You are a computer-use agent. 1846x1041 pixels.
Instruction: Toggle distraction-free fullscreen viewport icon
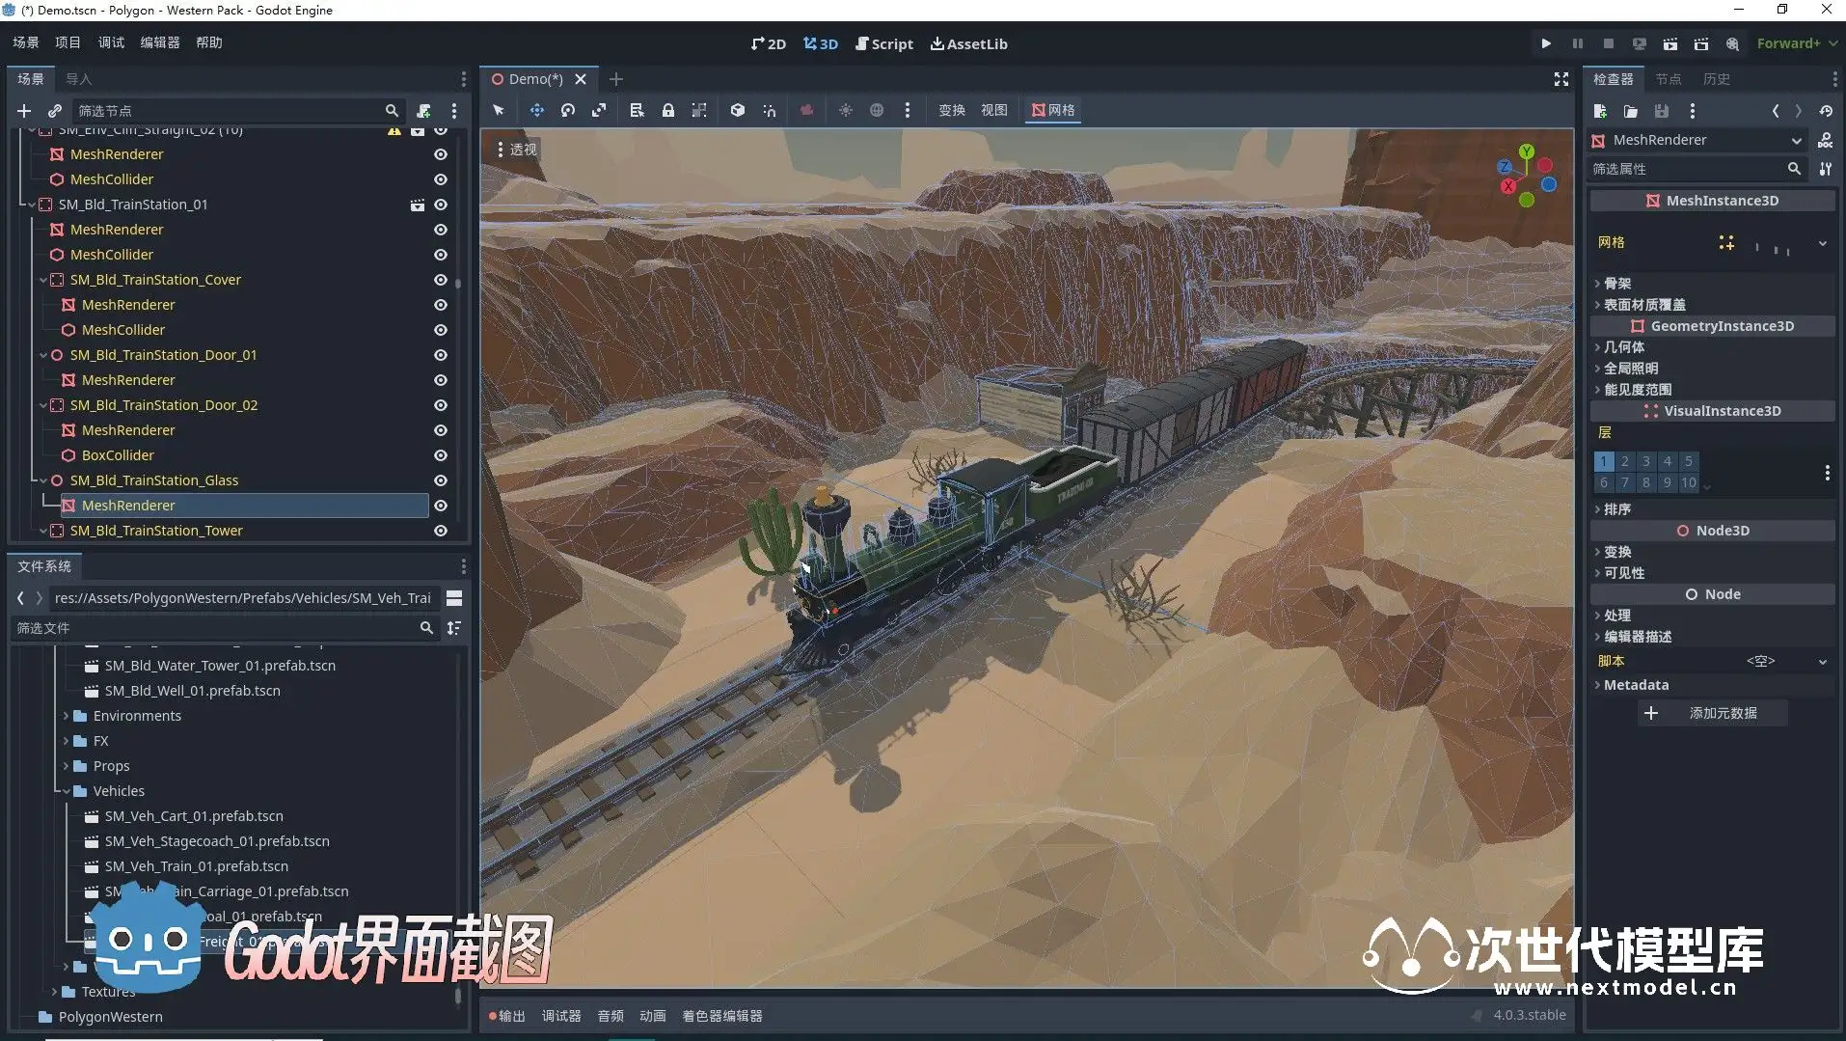pos(1561,79)
